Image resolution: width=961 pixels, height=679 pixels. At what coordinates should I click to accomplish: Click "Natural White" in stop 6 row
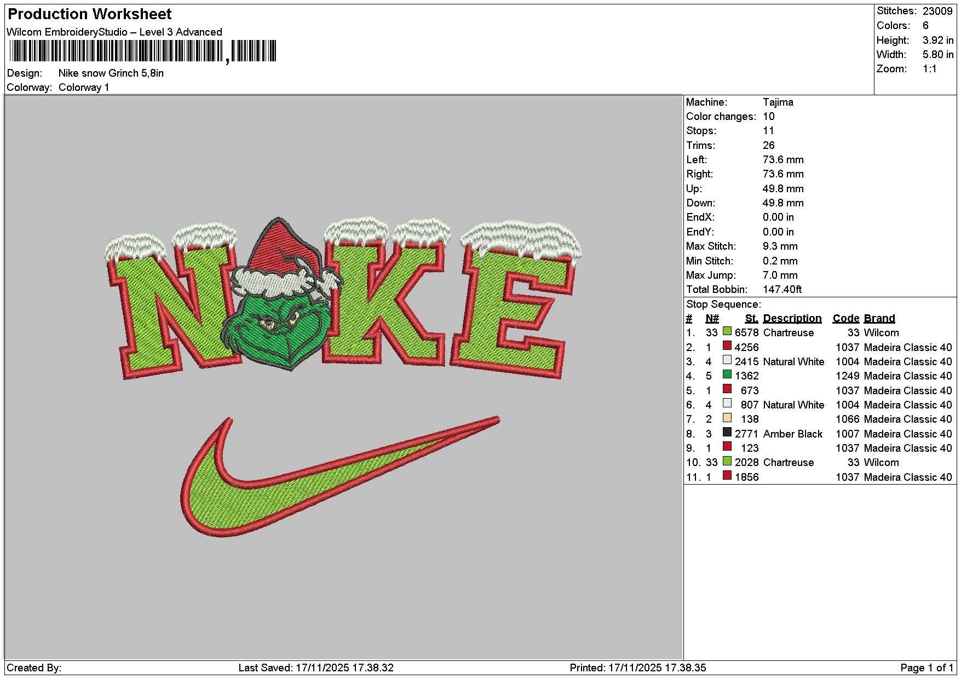point(793,405)
